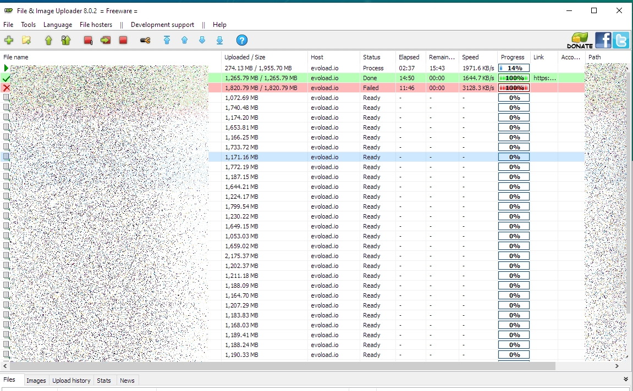Open the File hosters menu

96,25
